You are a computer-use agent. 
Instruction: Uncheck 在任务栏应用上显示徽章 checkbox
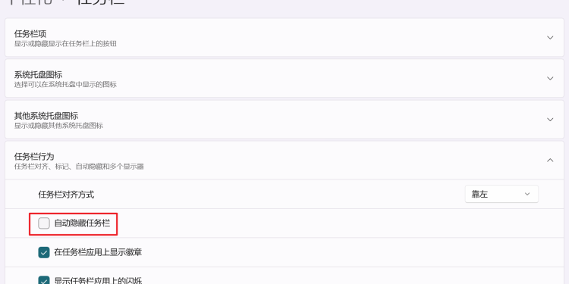tap(44, 252)
